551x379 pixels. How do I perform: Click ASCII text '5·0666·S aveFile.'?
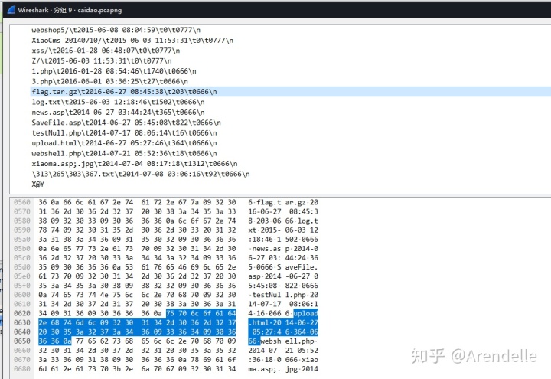(283, 267)
